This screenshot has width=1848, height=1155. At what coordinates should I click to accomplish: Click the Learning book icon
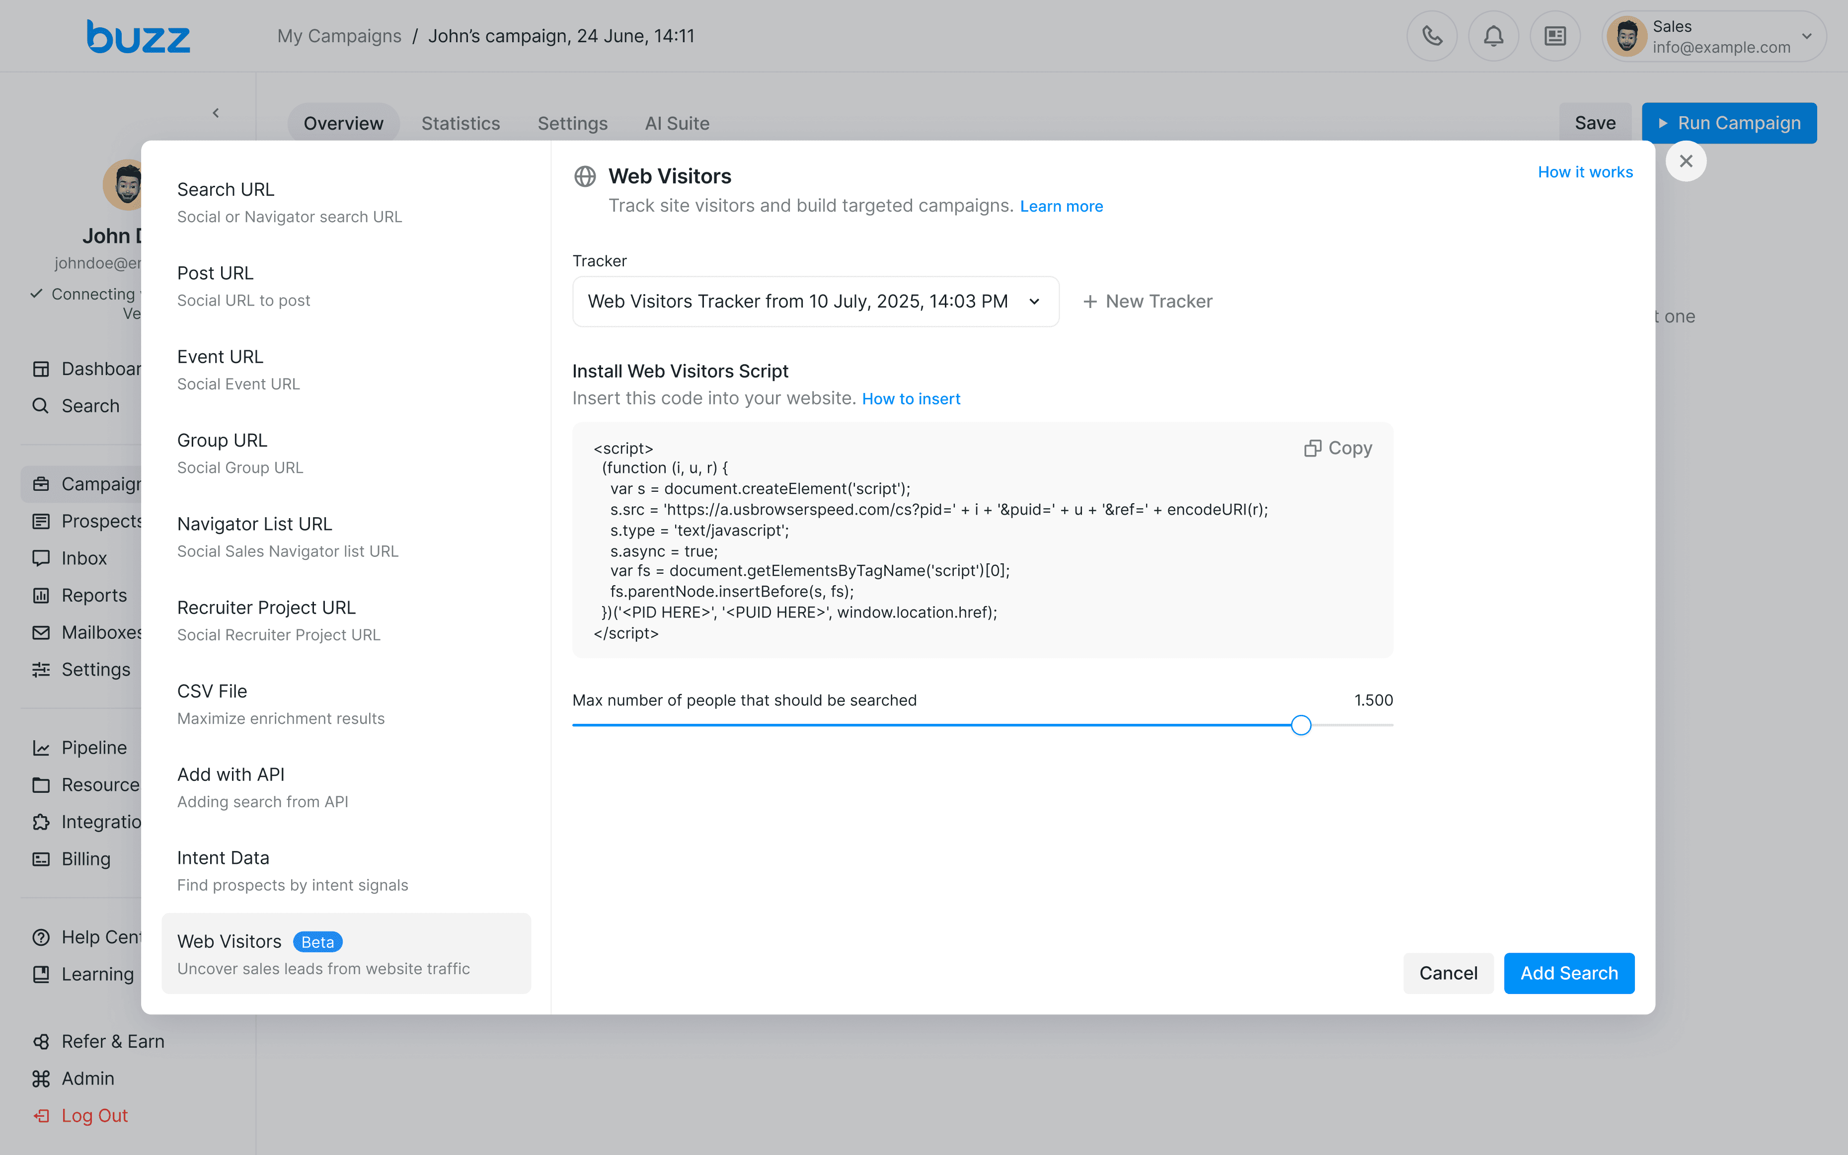point(41,974)
